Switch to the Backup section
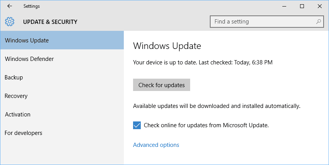 point(62,77)
